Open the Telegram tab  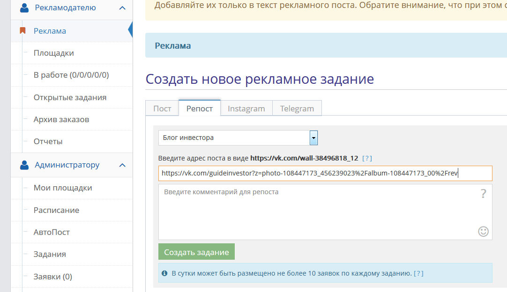(297, 108)
